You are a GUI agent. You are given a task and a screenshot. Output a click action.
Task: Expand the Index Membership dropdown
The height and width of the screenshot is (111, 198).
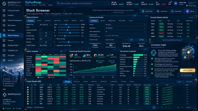coord(126,31)
